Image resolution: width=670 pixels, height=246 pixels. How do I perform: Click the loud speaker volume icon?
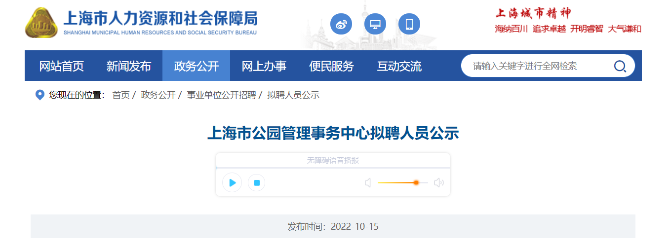pyautogui.click(x=439, y=183)
